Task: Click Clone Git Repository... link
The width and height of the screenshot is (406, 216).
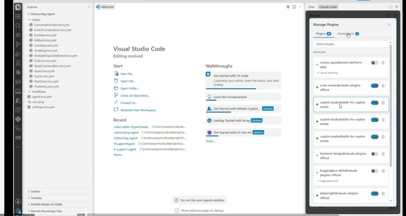Action: (x=135, y=96)
